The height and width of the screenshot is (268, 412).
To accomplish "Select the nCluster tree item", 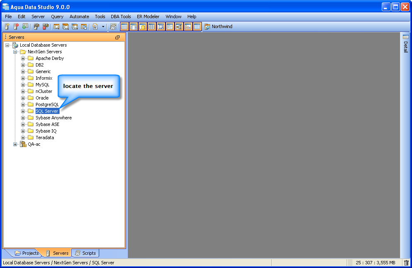I will point(44,91).
